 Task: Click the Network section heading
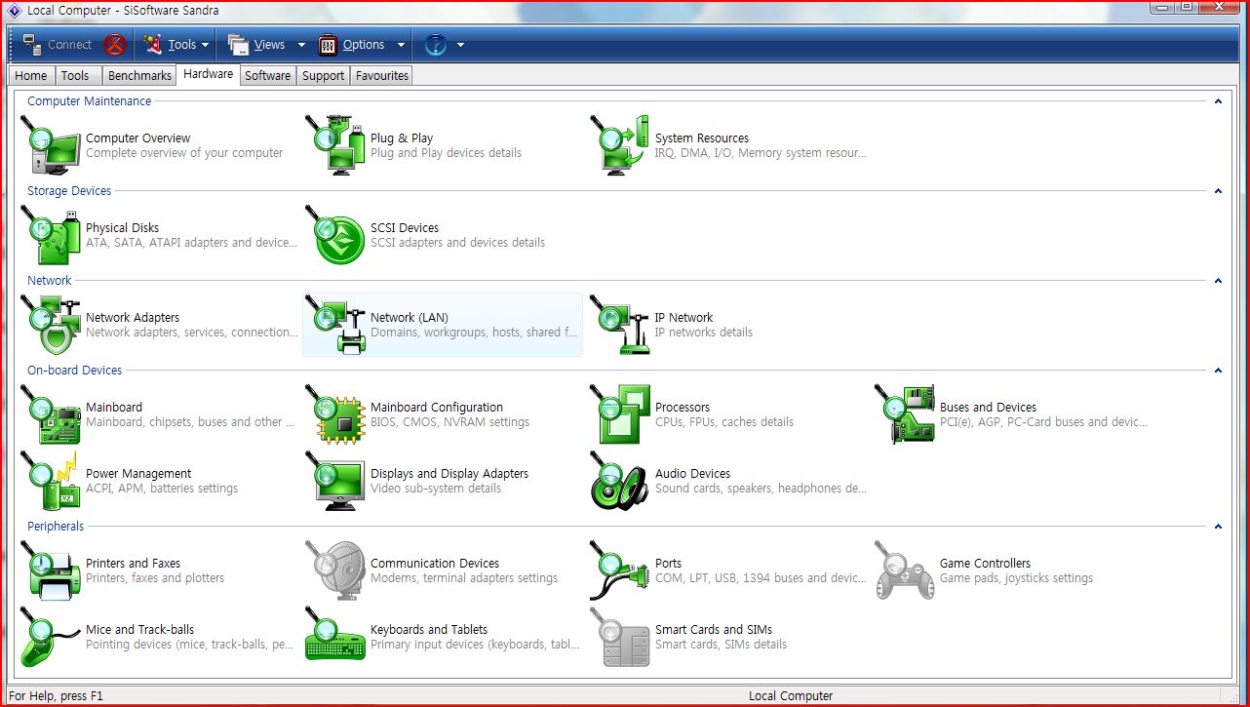point(50,281)
